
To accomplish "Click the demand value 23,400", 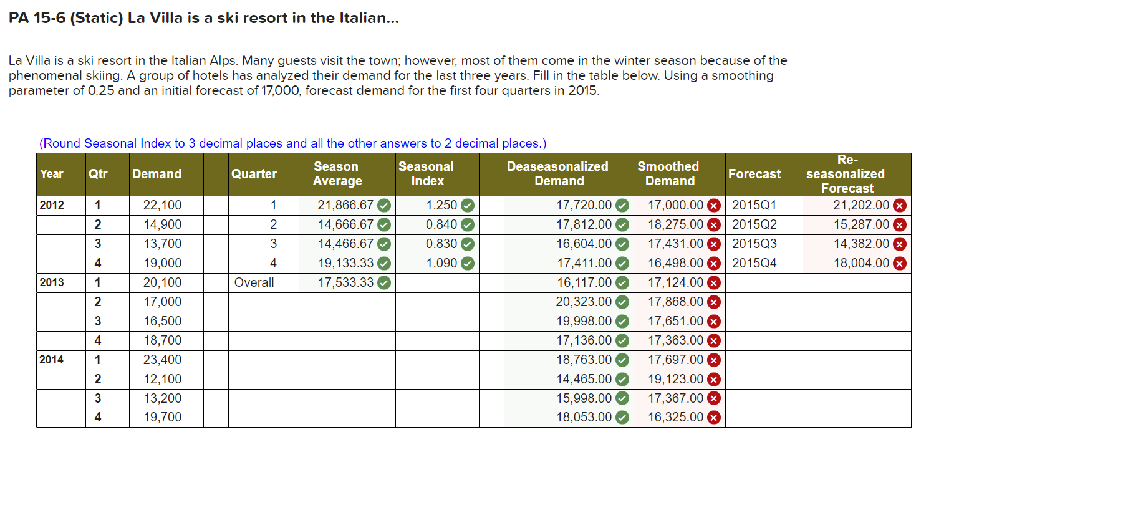I will (x=162, y=360).
